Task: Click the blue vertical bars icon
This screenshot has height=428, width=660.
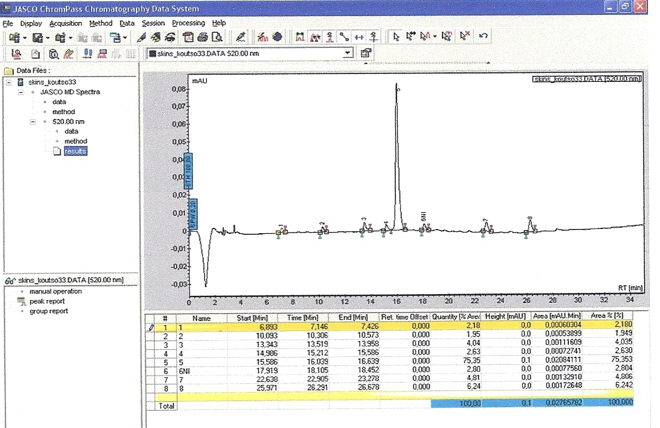Action: pyautogui.click(x=87, y=54)
